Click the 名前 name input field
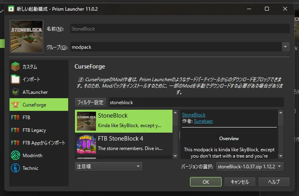This screenshot has width=299, height=196. pyautogui.click(x=180, y=29)
